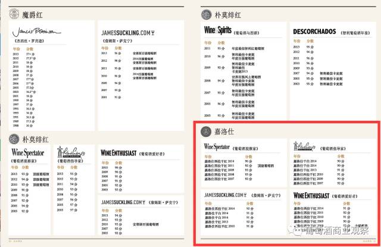Select the 2013 row in the DESCORCHADOS list
This screenshot has width=381, height=247.
pos(303,47)
